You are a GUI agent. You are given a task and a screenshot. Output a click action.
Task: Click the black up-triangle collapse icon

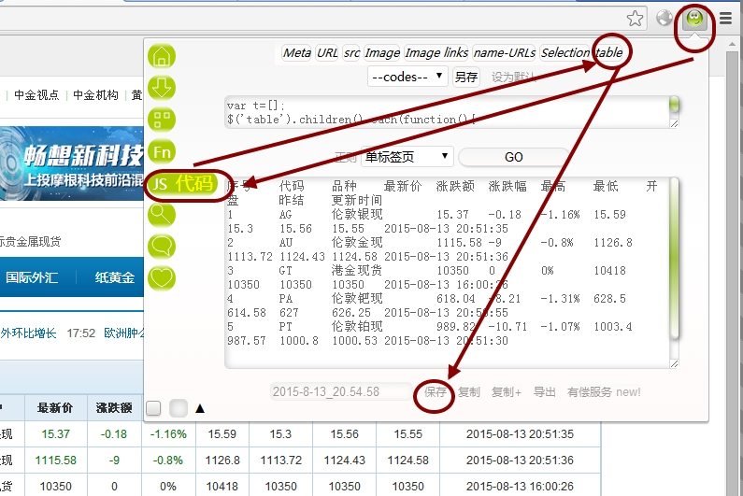click(200, 408)
